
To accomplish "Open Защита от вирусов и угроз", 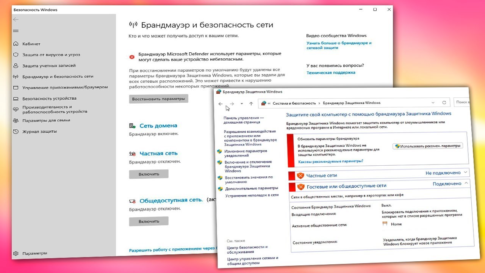I will coord(51,55).
